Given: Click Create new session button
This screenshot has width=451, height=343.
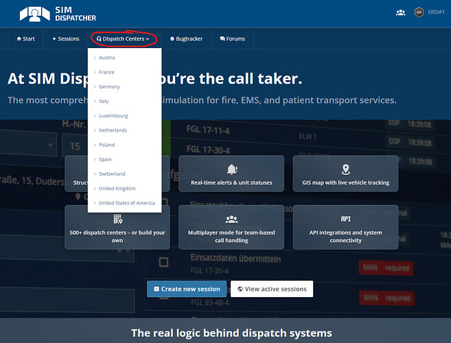Looking at the screenshot, I should (186, 289).
